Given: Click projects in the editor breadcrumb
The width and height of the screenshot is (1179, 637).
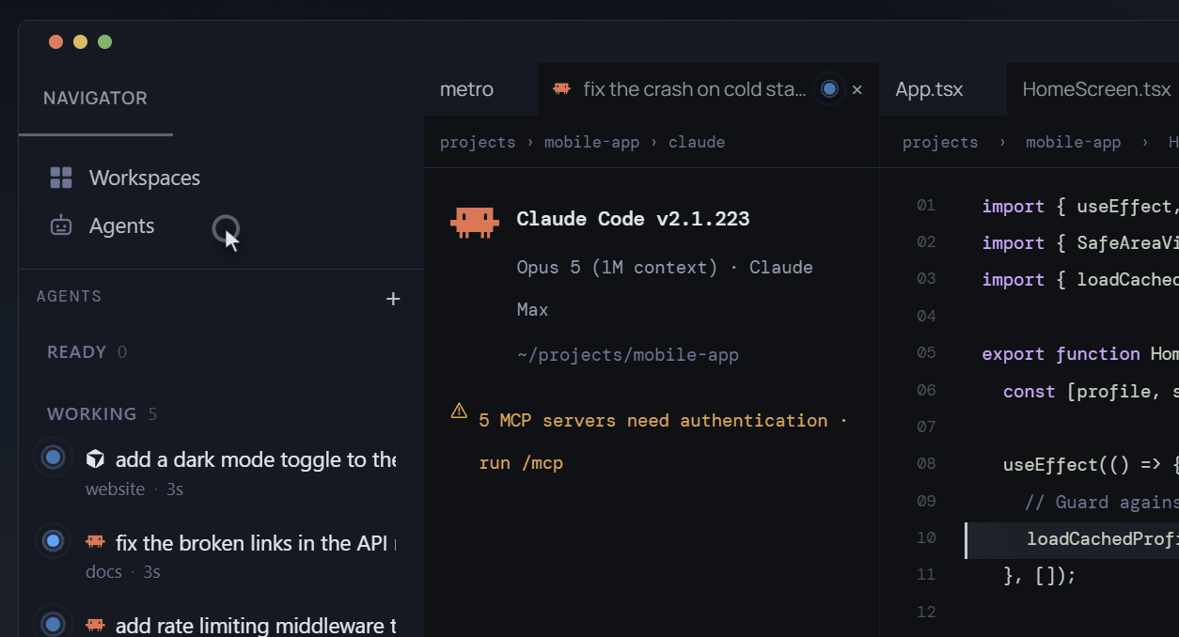Looking at the screenshot, I should click(940, 143).
